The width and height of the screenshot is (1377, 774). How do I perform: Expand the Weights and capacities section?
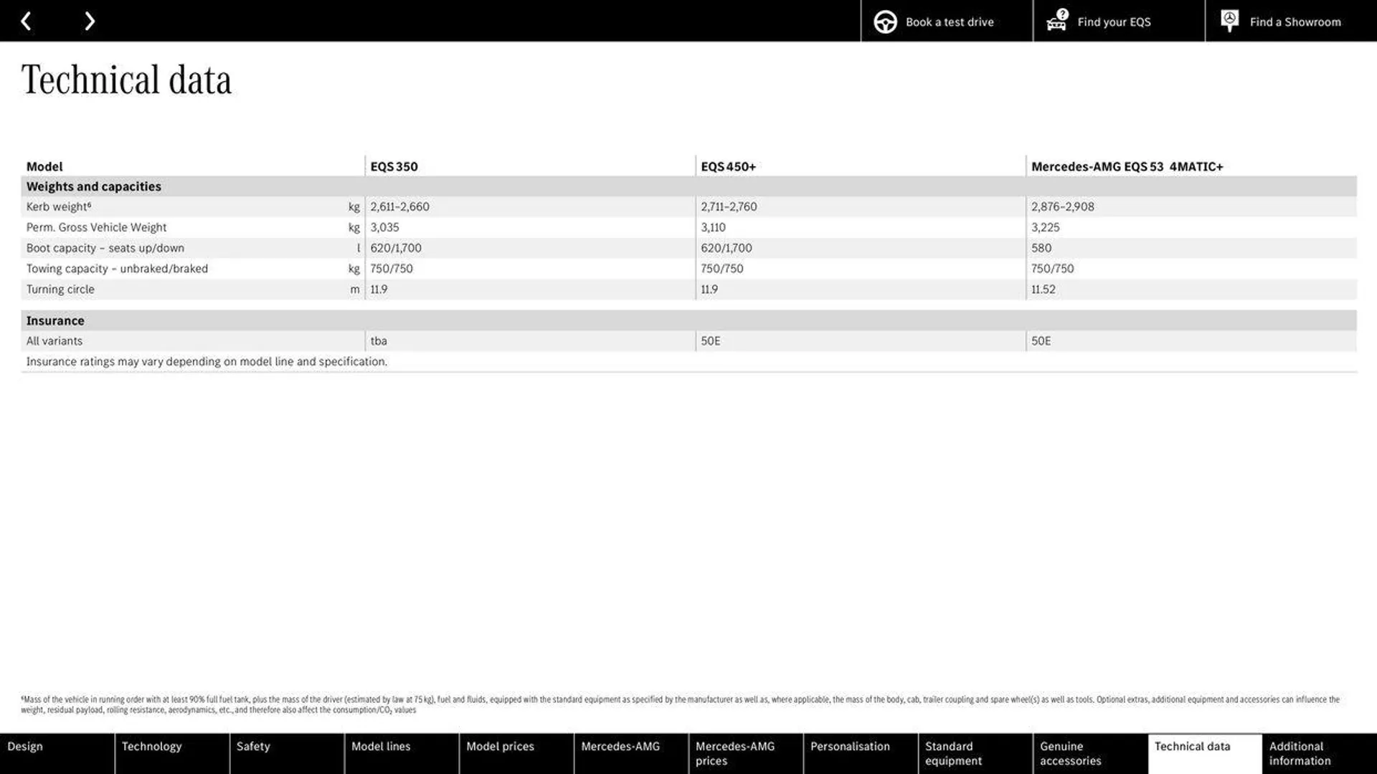pos(94,186)
